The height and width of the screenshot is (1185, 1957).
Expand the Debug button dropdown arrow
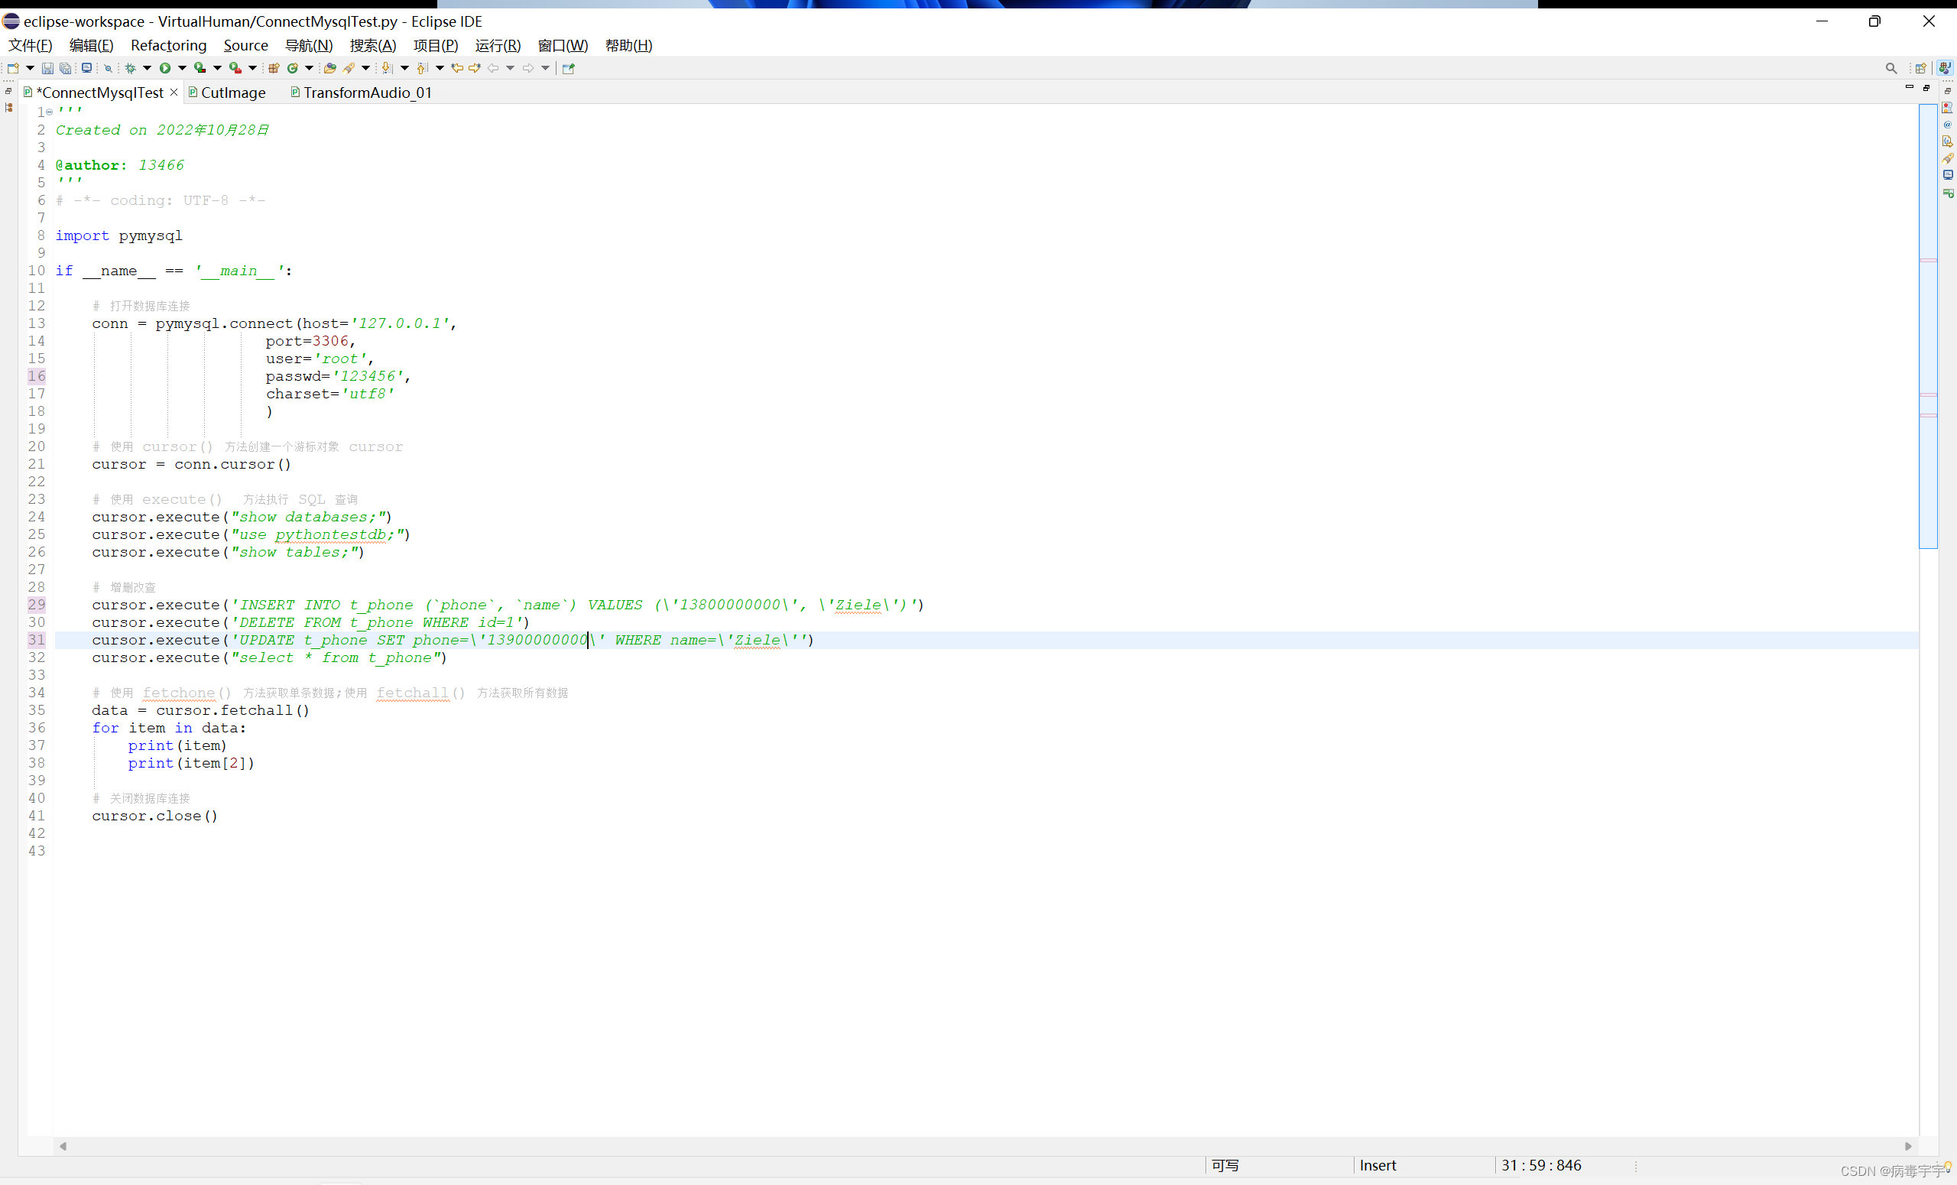(x=147, y=68)
